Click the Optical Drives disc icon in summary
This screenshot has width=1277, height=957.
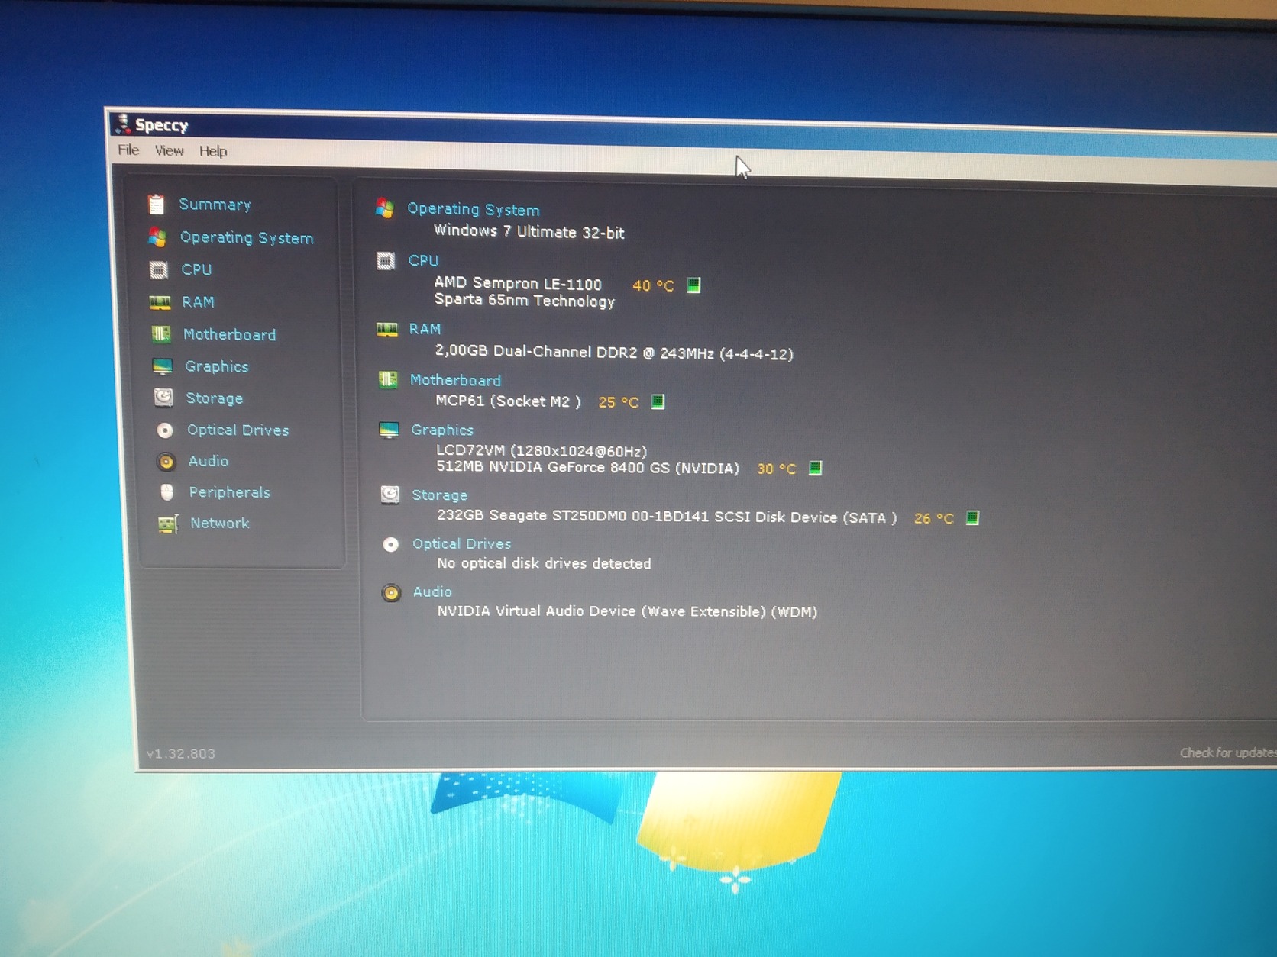[x=390, y=544]
